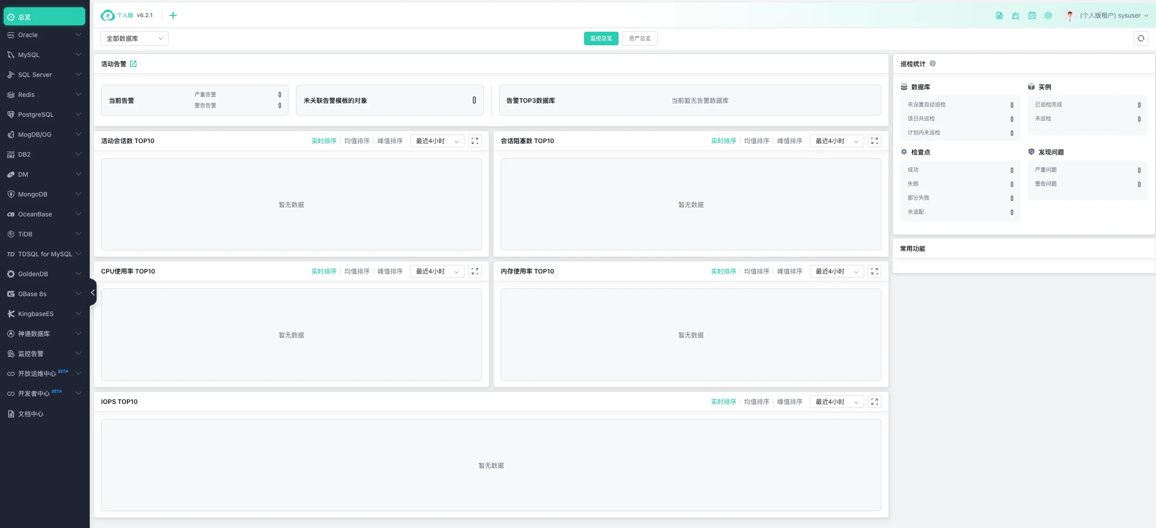Choose 实时排序 in 内存使用率 TOP10
Image resolution: width=1156 pixels, height=528 pixels.
pos(723,271)
